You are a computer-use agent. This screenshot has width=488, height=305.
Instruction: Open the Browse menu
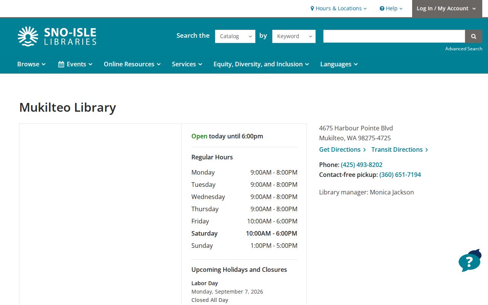pyautogui.click(x=31, y=64)
